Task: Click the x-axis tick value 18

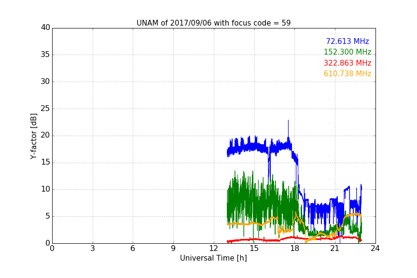Action: pos(295,249)
